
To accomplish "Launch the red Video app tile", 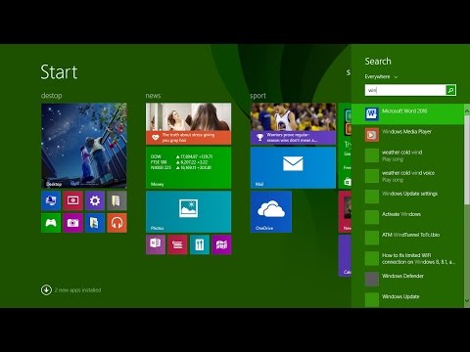I will (x=72, y=200).
